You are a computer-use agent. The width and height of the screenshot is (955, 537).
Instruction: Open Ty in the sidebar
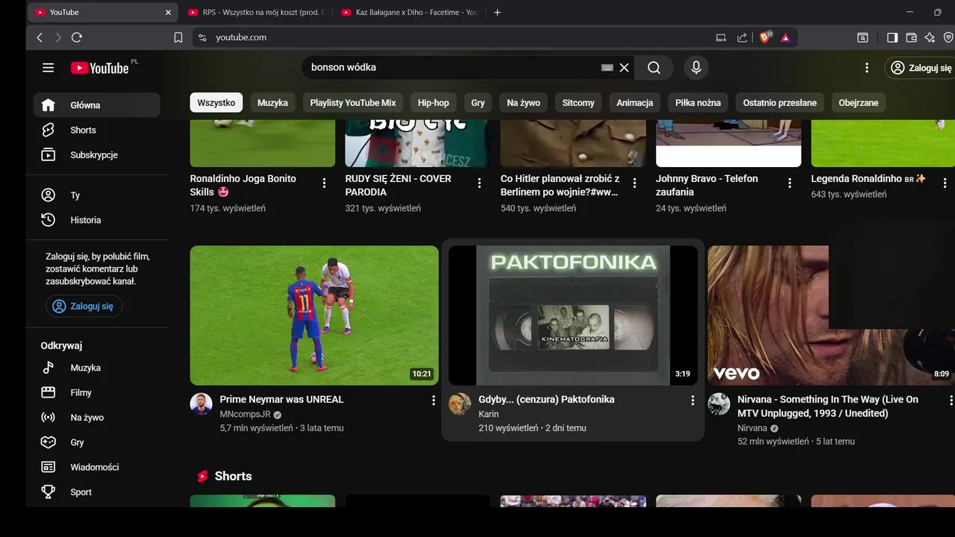pyautogui.click(x=97, y=195)
